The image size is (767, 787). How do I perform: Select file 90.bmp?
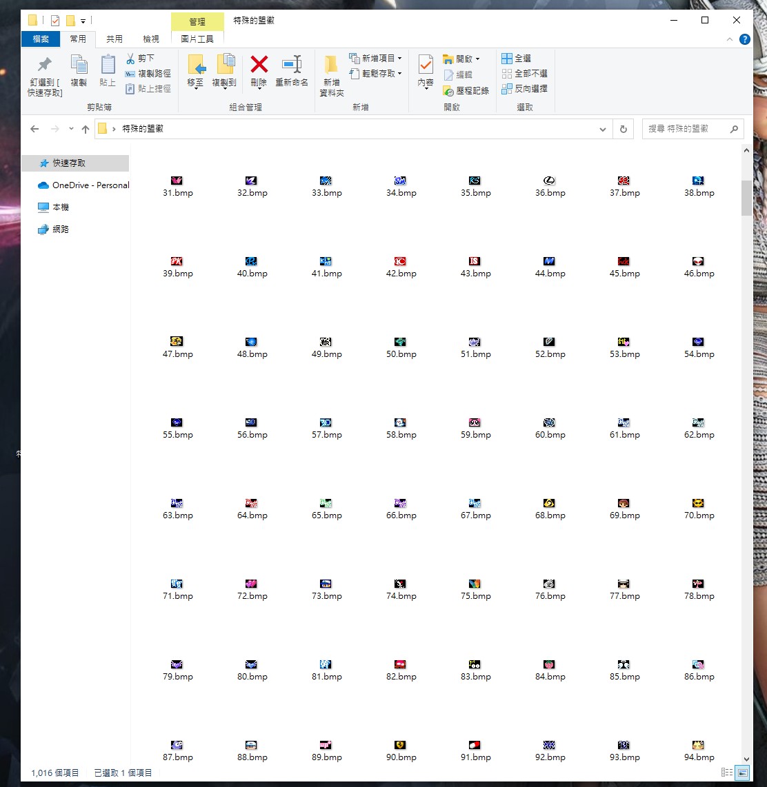tap(401, 752)
